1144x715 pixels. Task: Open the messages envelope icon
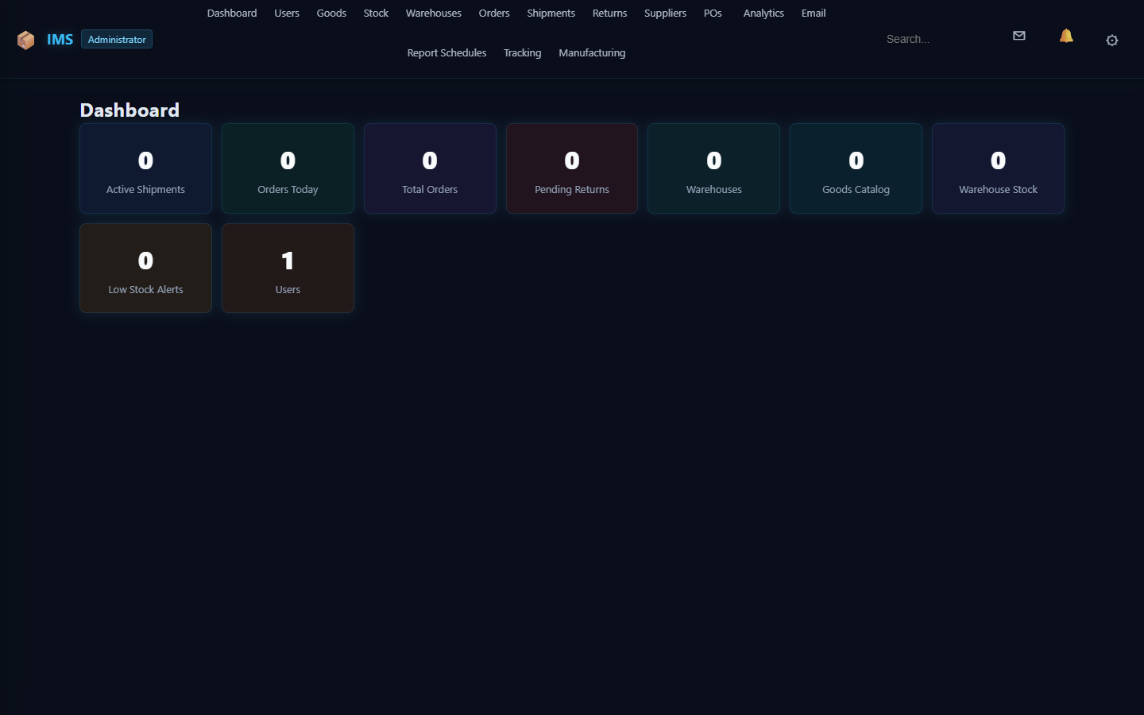[1018, 36]
